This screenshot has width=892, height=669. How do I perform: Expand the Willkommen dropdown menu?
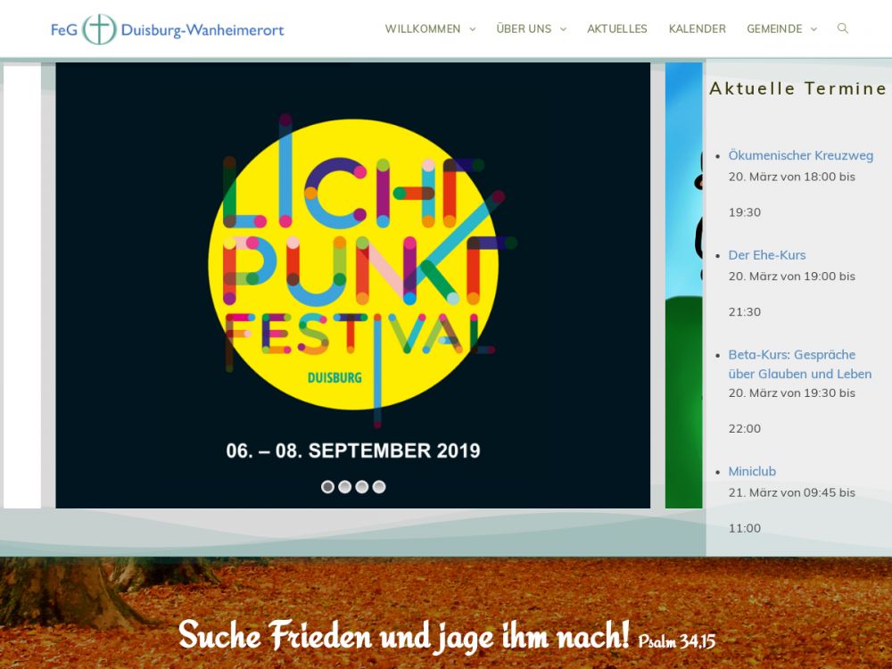(430, 29)
